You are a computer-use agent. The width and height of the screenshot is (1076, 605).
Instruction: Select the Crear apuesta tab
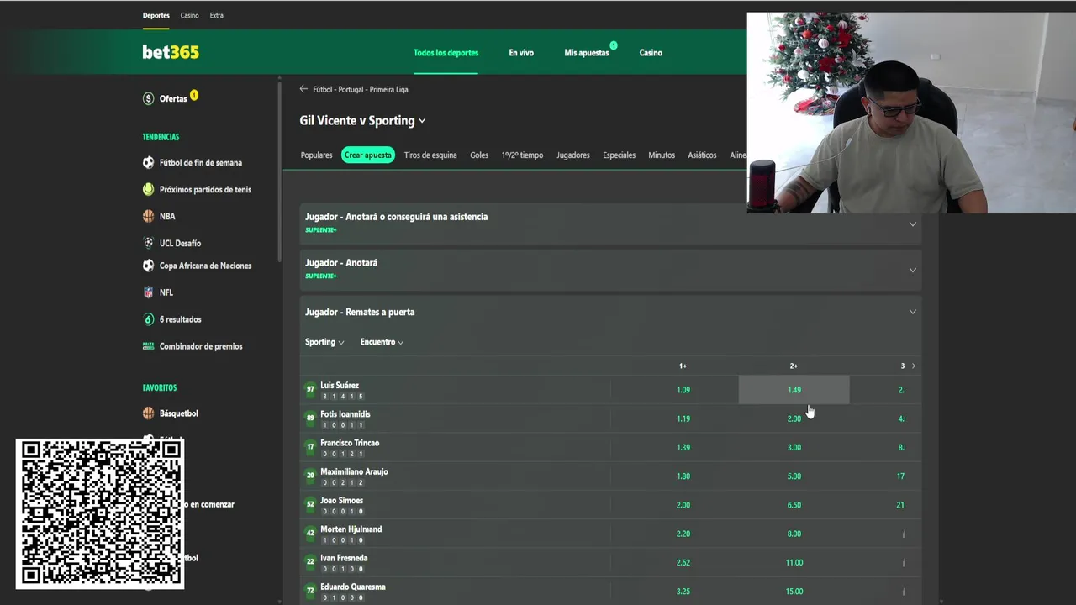tap(368, 155)
